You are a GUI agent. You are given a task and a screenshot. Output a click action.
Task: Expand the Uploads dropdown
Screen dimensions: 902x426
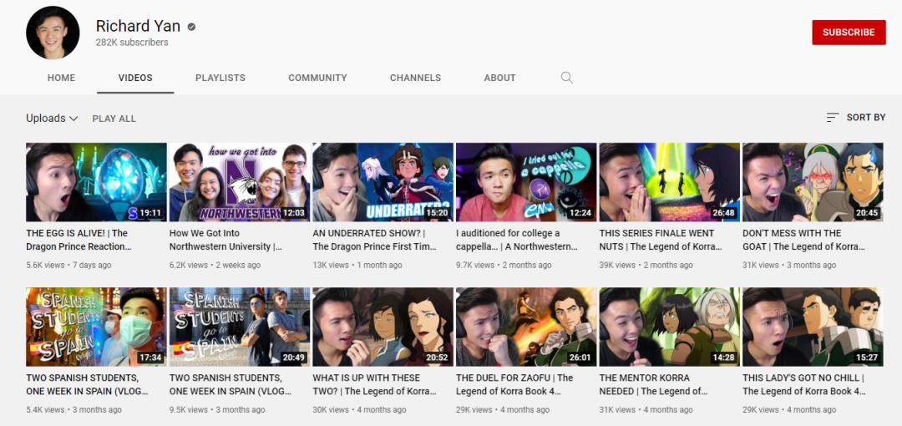52,119
